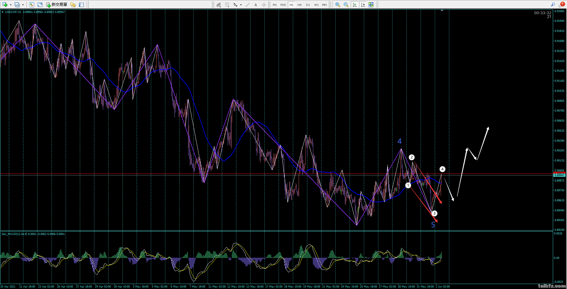Click the chart shift marker triangle
This screenshot has width=567, height=289.
(442, 10)
